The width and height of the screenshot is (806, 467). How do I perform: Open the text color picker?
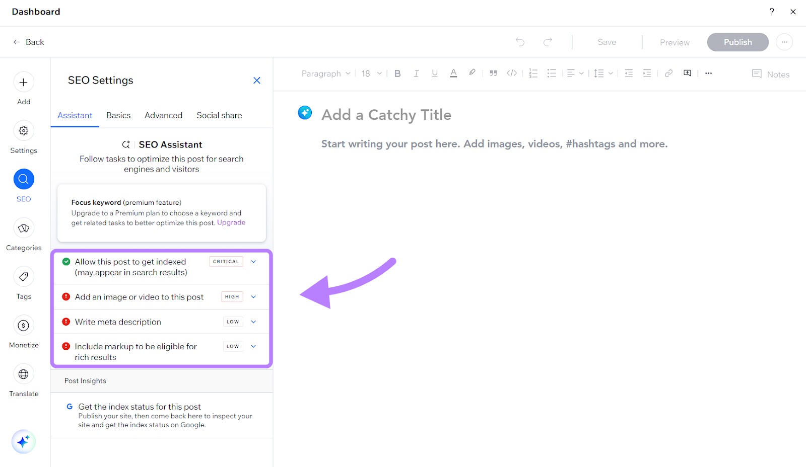coord(453,73)
